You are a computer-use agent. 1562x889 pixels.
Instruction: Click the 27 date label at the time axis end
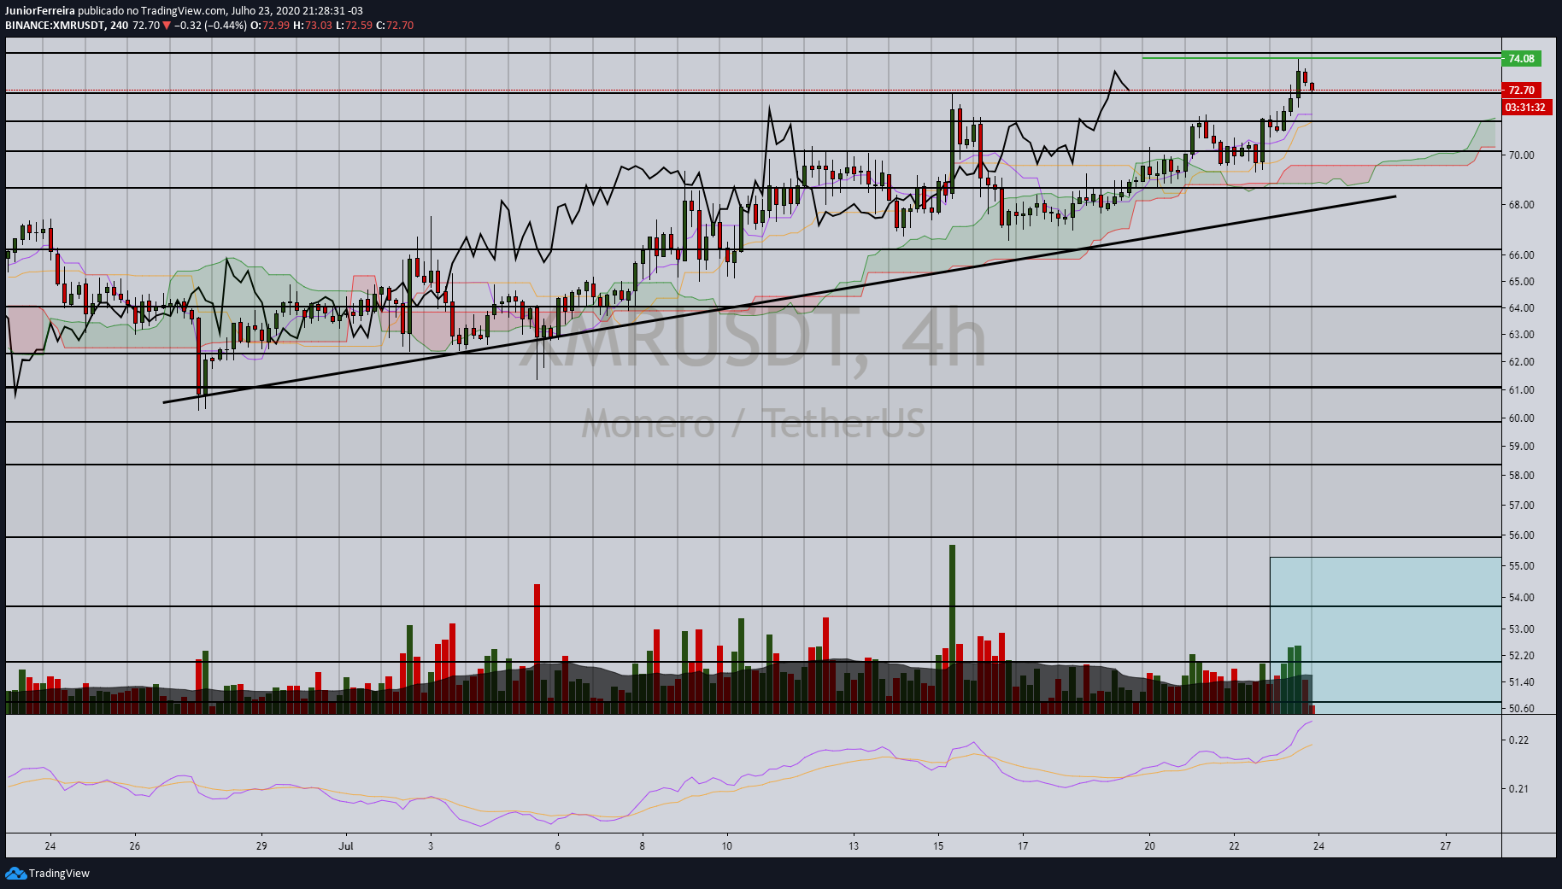tap(1445, 846)
